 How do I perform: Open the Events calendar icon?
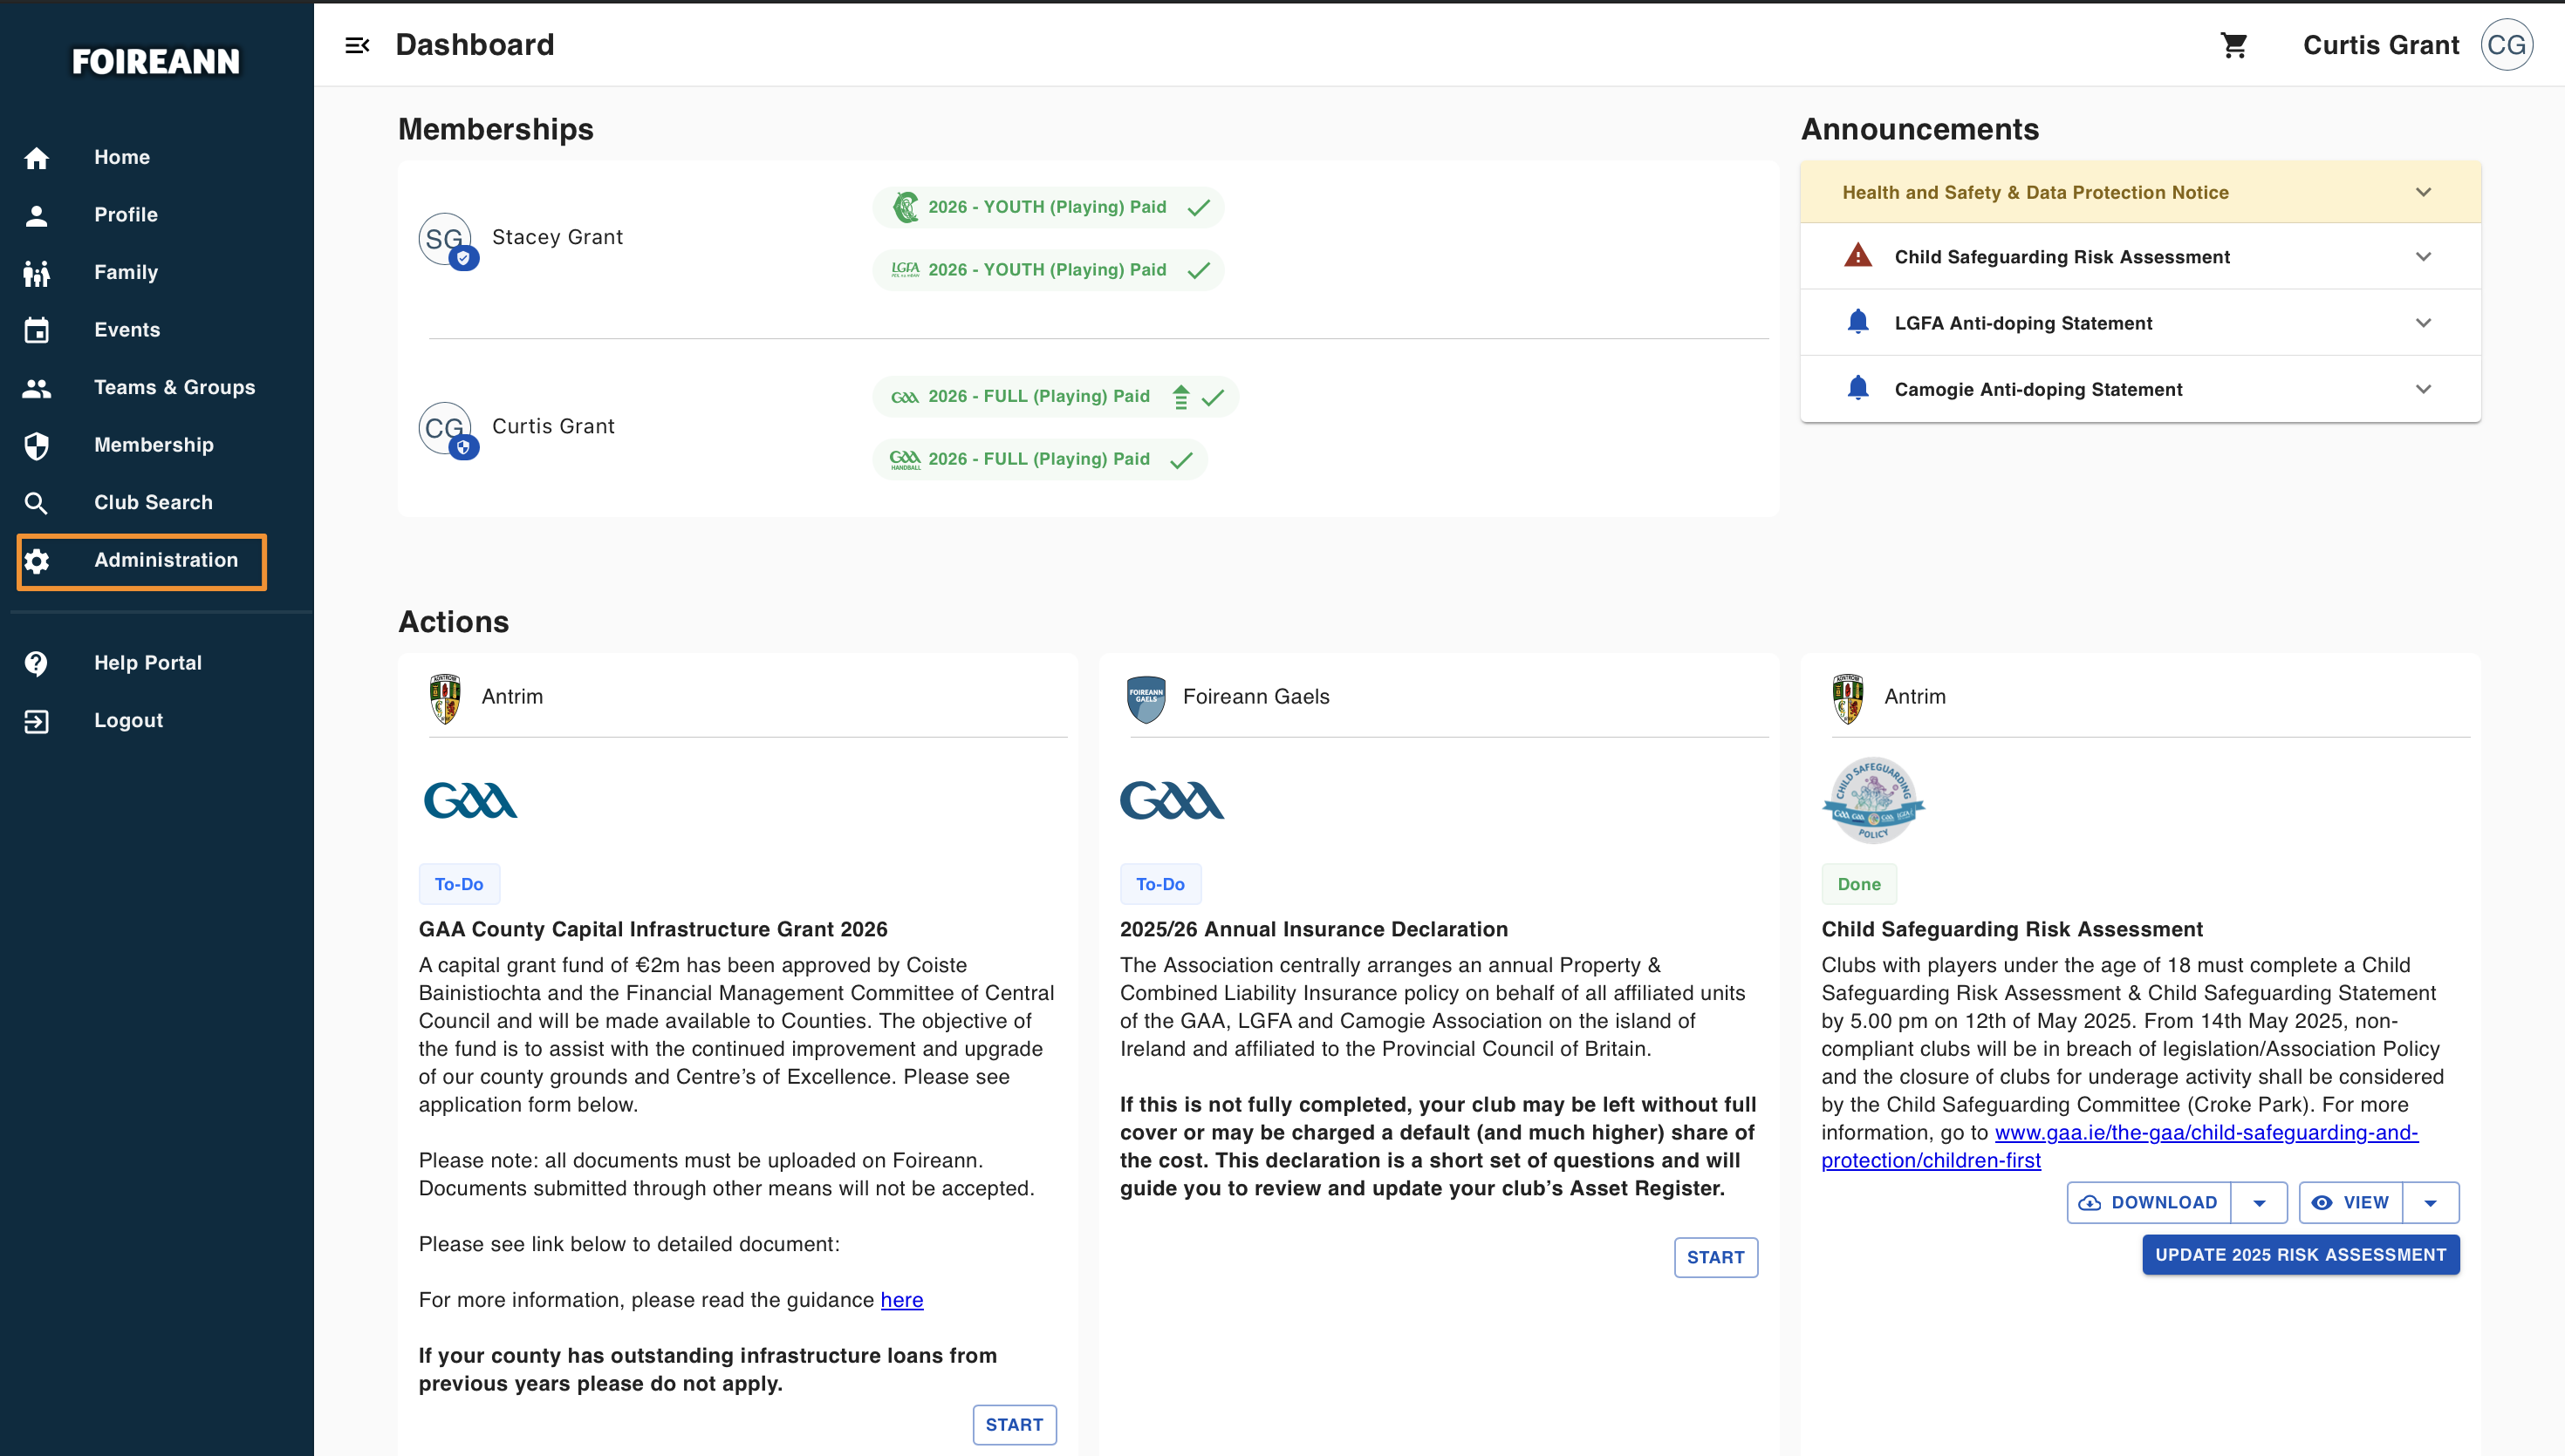click(x=37, y=330)
